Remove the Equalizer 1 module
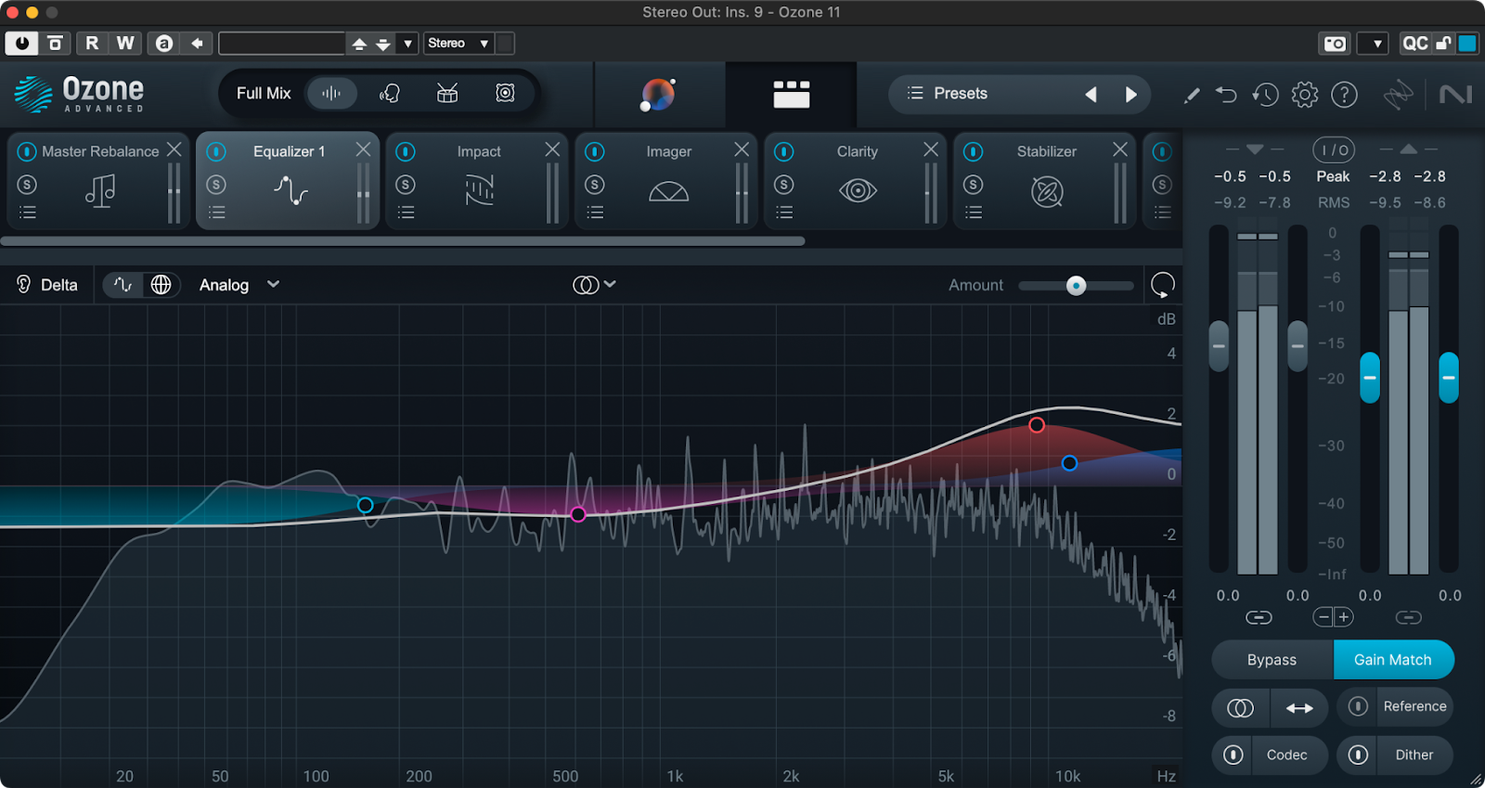The width and height of the screenshot is (1485, 788). (363, 149)
